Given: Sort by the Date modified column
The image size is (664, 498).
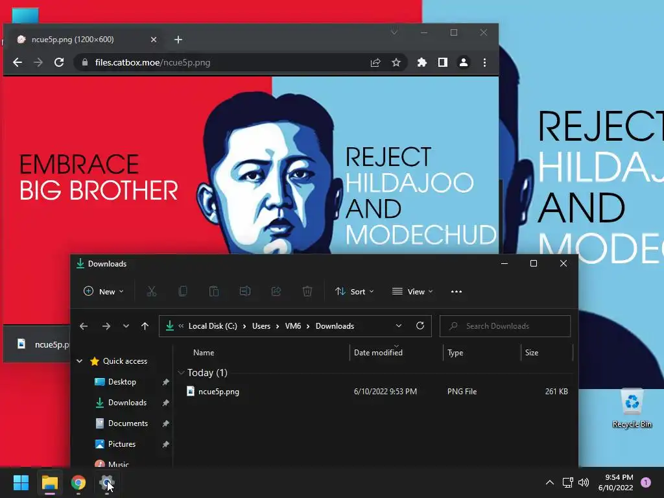Looking at the screenshot, I should click(x=396, y=352).
